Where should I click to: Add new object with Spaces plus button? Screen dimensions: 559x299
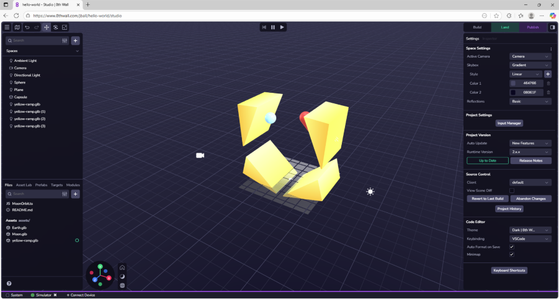coord(76,40)
